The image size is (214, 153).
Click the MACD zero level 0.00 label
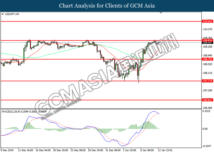tap(205, 129)
